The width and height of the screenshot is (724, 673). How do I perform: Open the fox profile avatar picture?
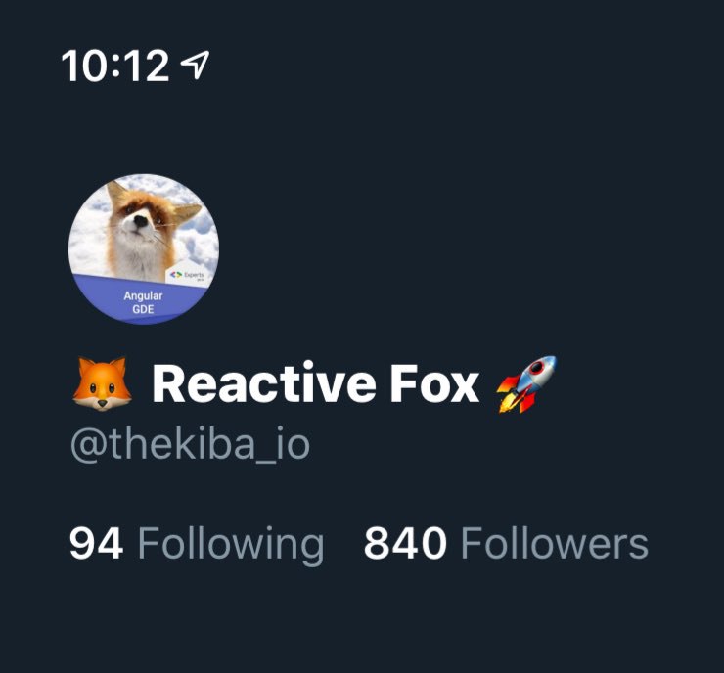coord(144,248)
